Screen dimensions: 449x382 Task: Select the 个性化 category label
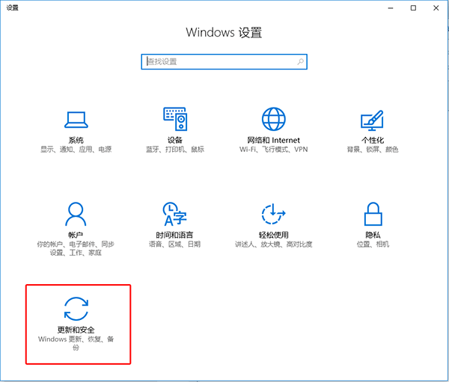coord(372,141)
